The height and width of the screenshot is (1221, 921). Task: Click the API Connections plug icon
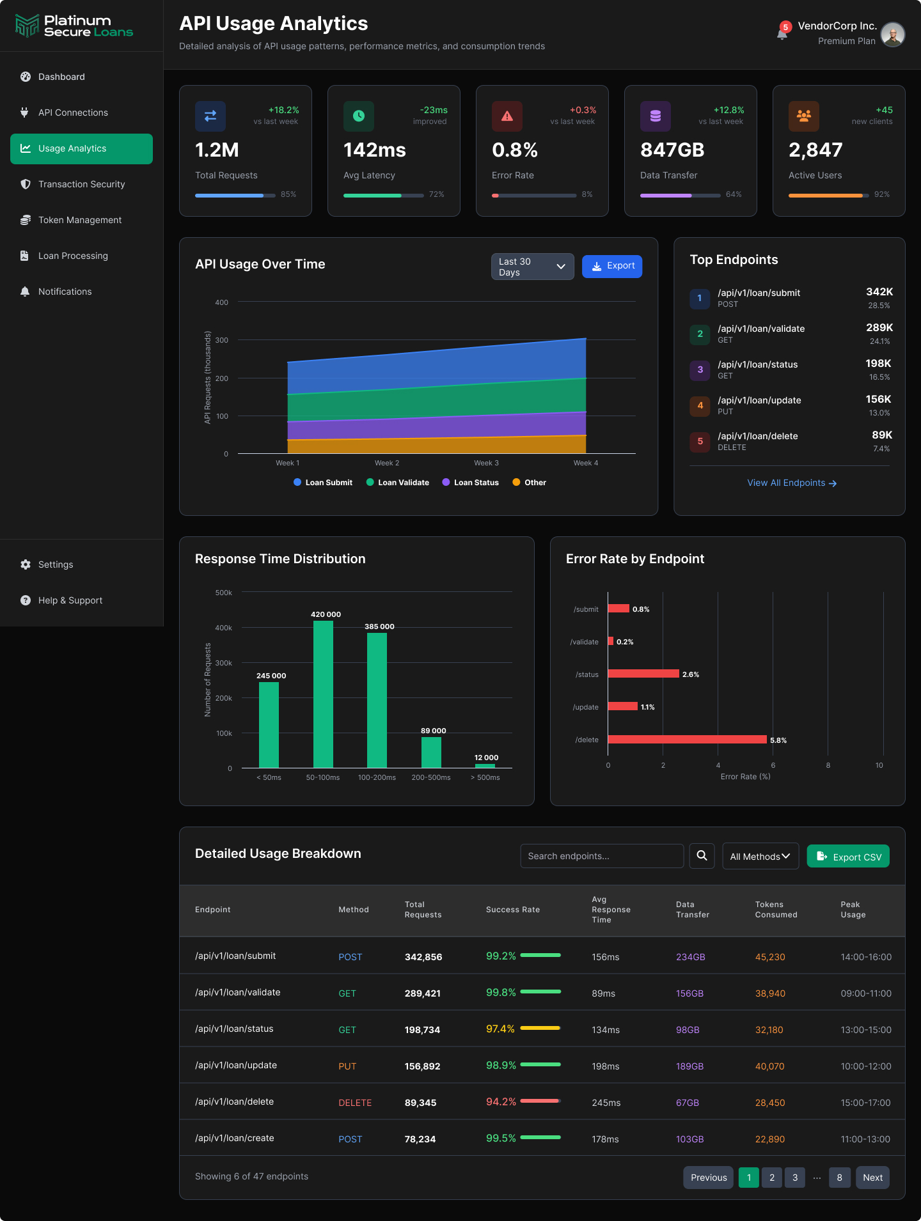point(25,113)
